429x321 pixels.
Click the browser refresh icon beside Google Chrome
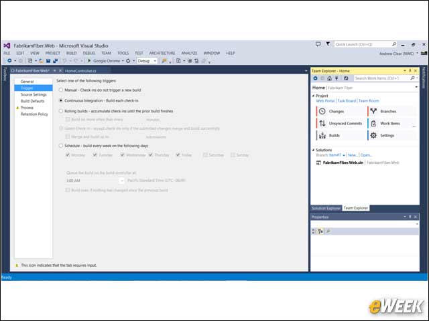[x=128, y=61]
